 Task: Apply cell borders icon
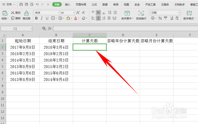tap(53, 18)
